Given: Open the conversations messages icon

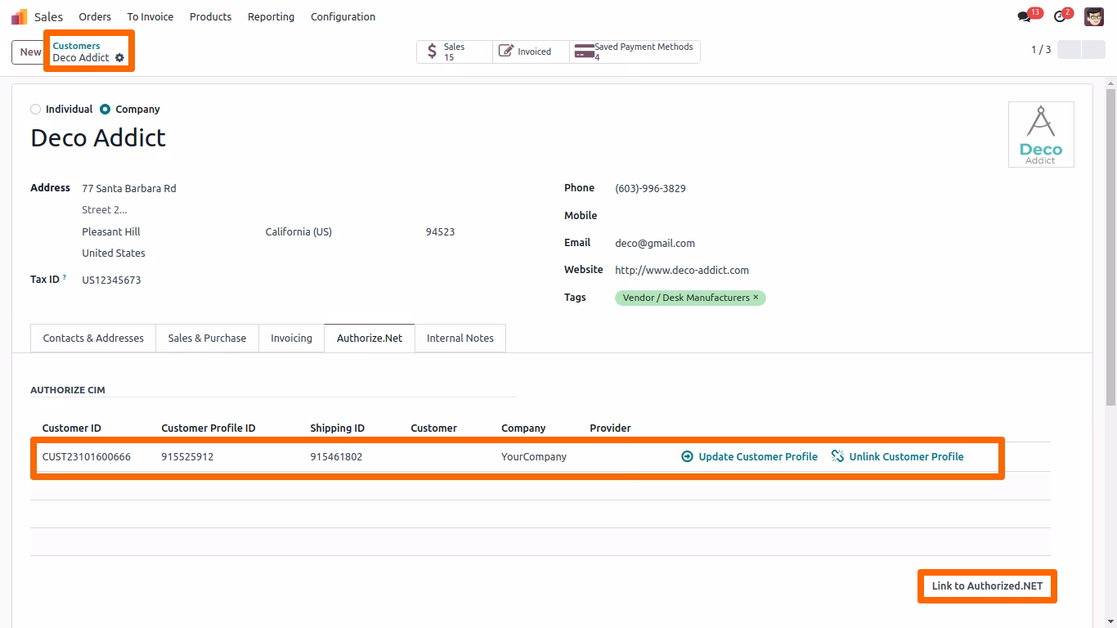Looking at the screenshot, I should (1024, 16).
